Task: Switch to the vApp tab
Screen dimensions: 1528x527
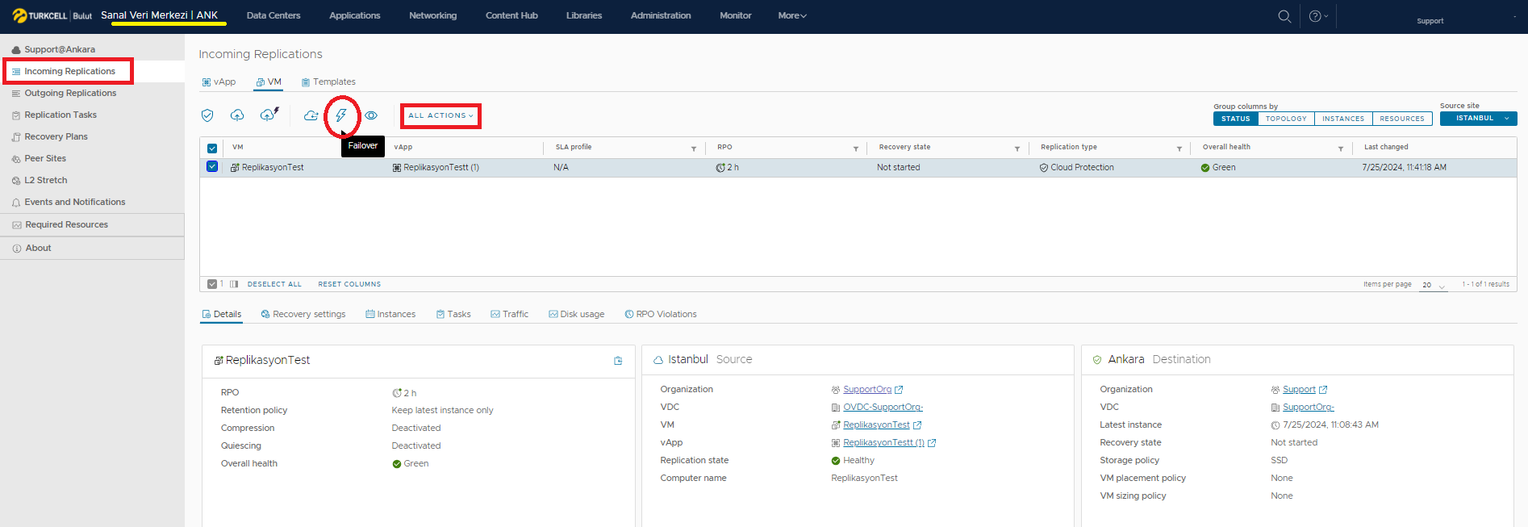Action: pyautogui.click(x=219, y=82)
